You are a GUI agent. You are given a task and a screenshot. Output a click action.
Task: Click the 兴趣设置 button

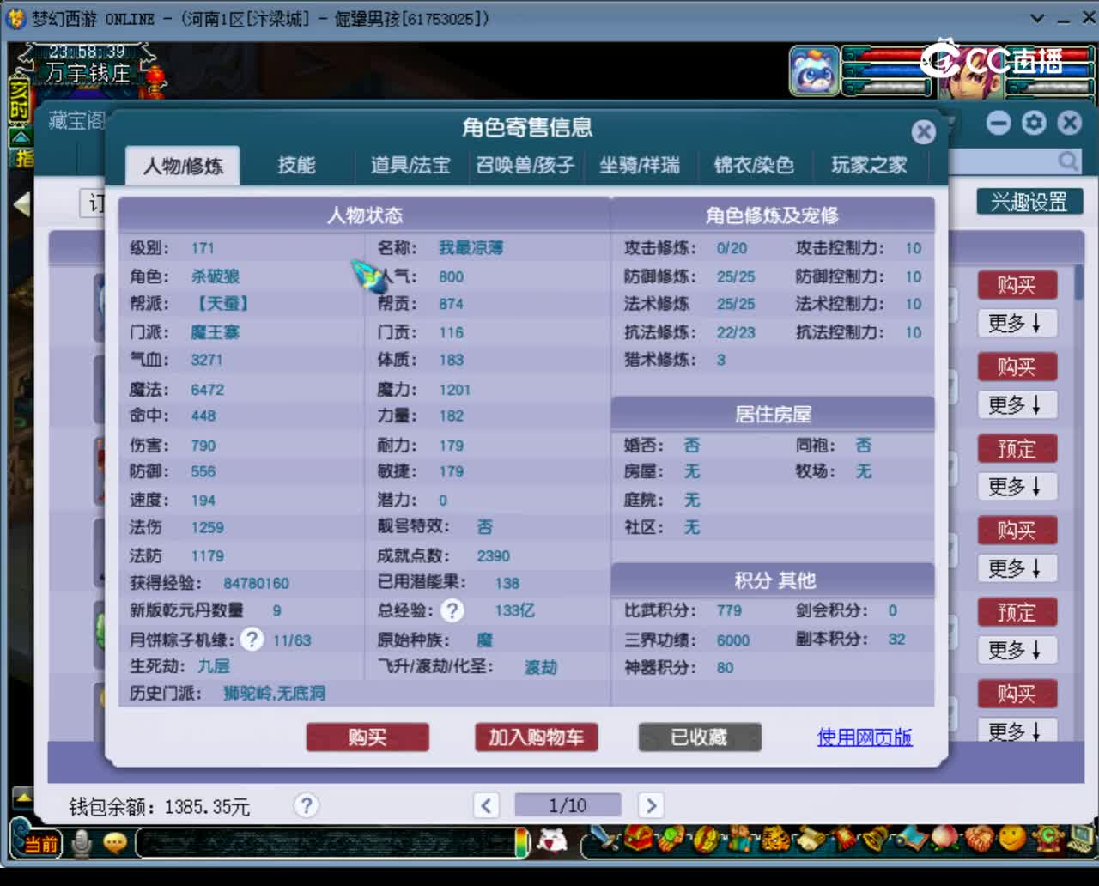1029,202
